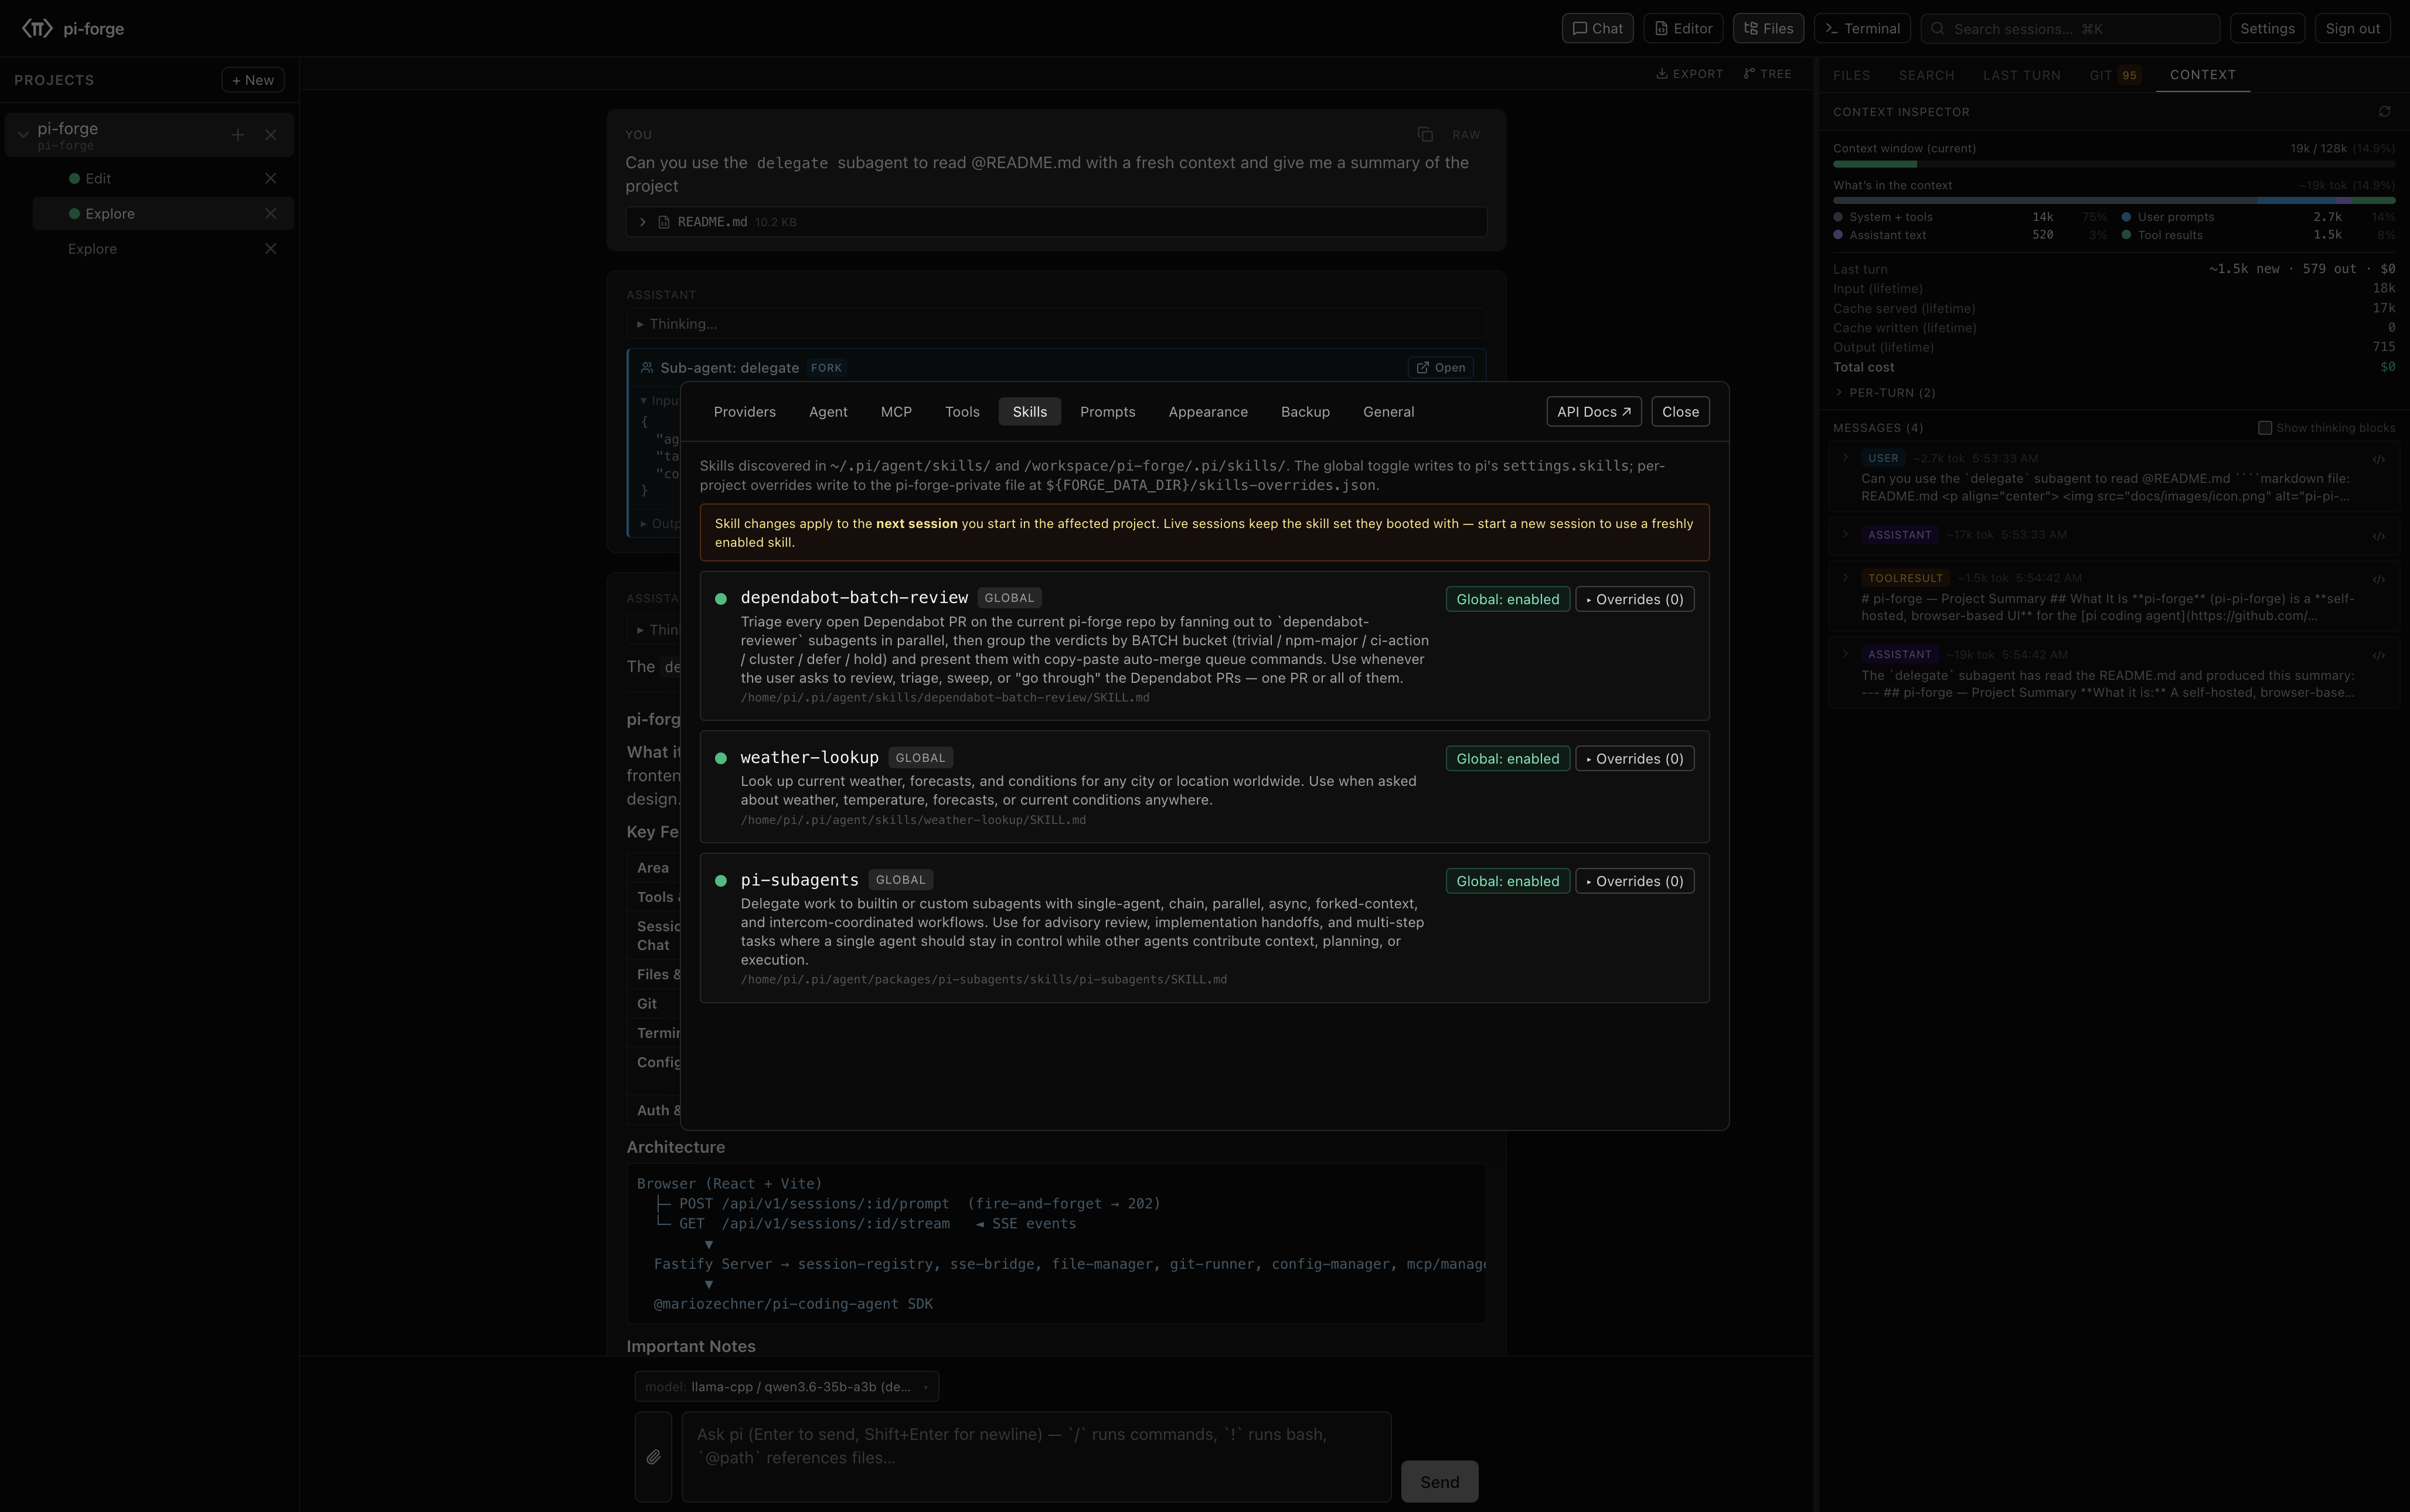Expand the README.md attachment chevron
Image resolution: width=2410 pixels, height=1512 pixels.
point(643,222)
